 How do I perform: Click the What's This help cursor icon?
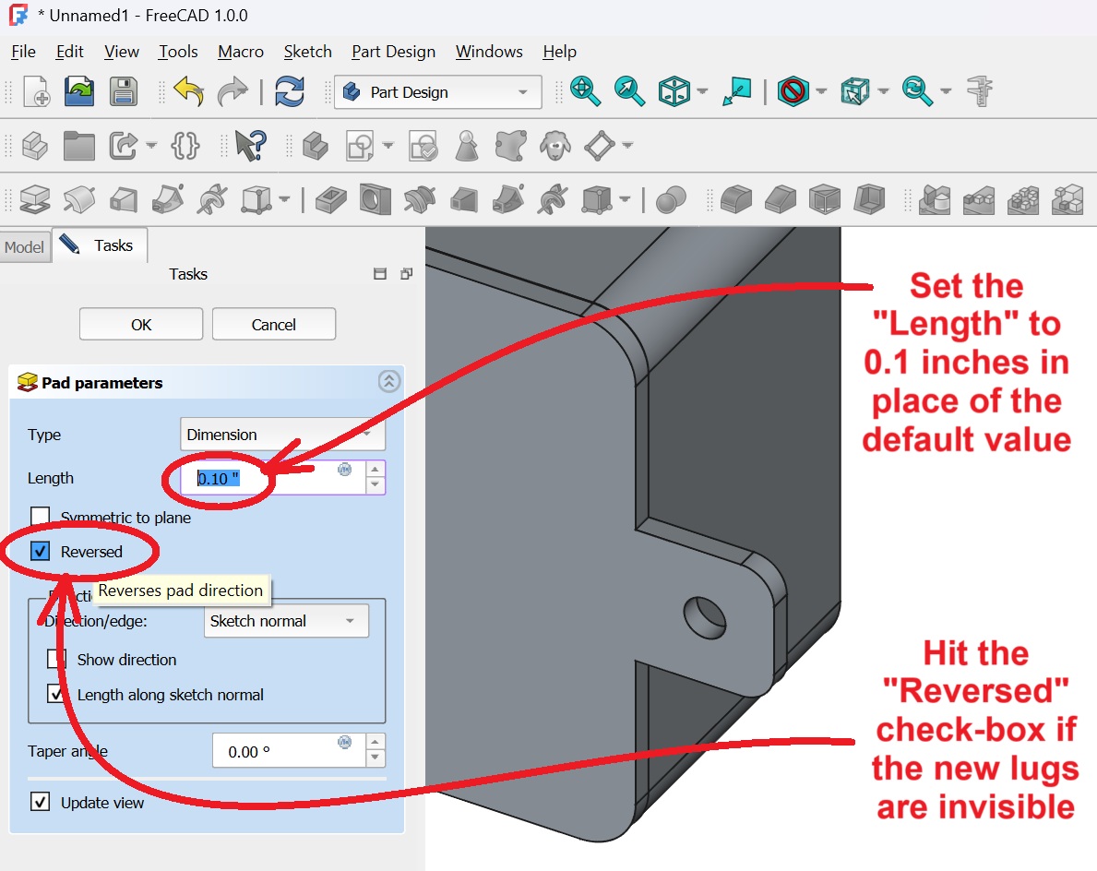pos(249,145)
